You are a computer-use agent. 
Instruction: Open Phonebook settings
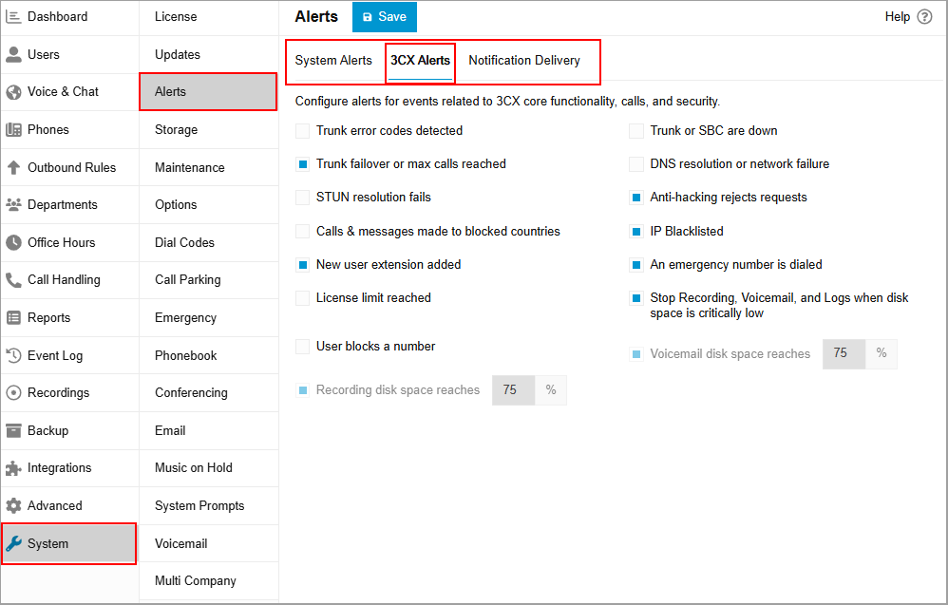click(209, 355)
